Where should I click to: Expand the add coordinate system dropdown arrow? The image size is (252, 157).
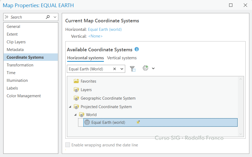coord(153,69)
